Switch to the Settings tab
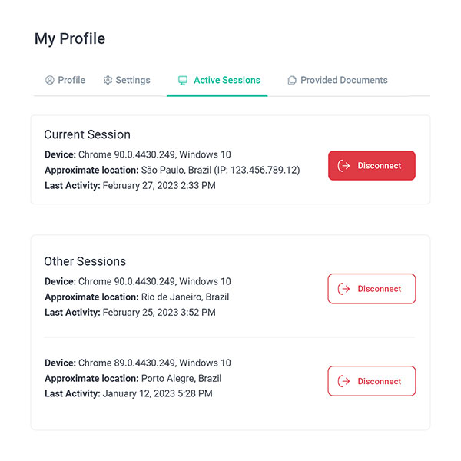 (132, 80)
